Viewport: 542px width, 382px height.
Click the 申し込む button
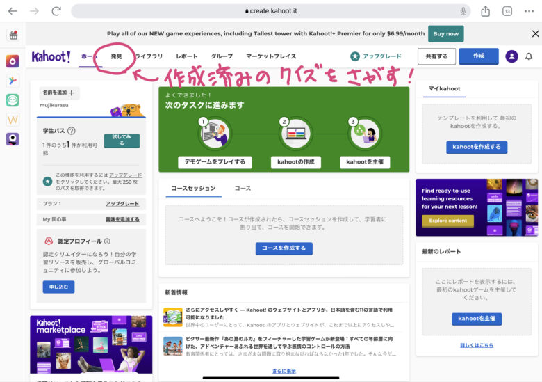[58, 287]
